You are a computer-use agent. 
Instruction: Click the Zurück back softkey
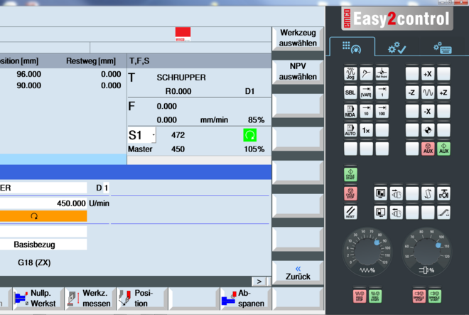[297, 272]
